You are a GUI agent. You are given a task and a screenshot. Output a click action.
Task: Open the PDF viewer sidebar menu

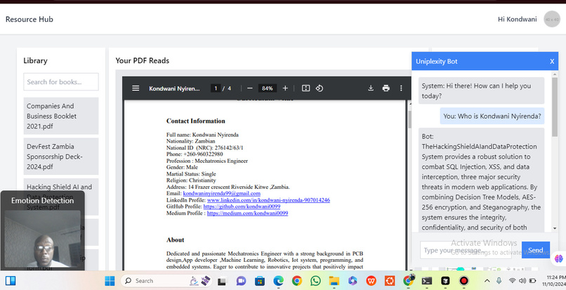pyautogui.click(x=136, y=88)
